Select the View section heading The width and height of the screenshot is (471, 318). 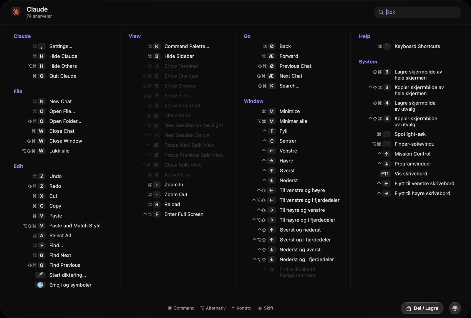coord(135,36)
